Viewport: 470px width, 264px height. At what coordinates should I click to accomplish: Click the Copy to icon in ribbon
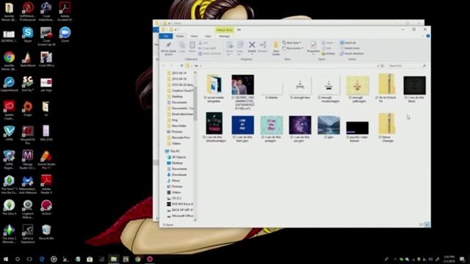click(x=240, y=45)
